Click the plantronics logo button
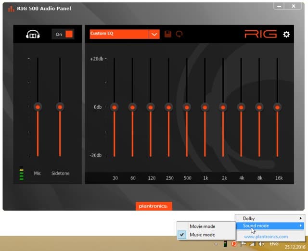Image resolution: width=308 pixels, height=251 pixels. (154, 206)
